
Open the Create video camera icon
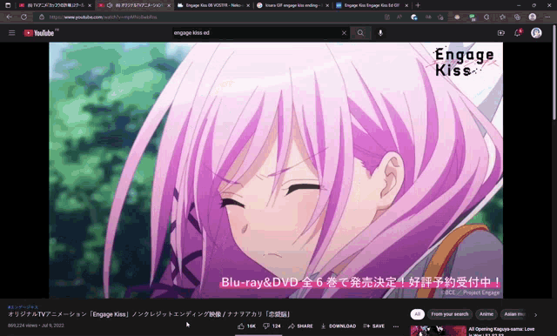[501, 33]
